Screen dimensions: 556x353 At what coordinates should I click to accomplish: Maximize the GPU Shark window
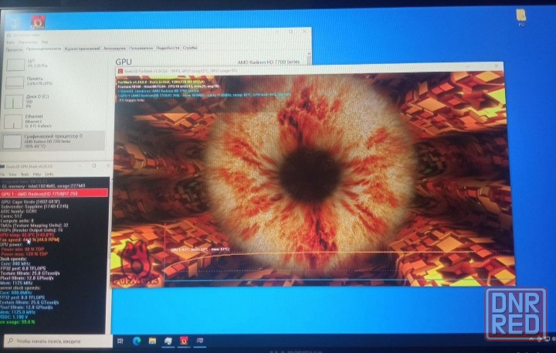point(94,165)
